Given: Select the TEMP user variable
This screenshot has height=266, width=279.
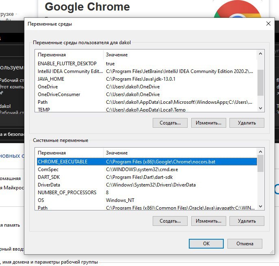Looking at the screenshot, I should click(x=147, y=109).
